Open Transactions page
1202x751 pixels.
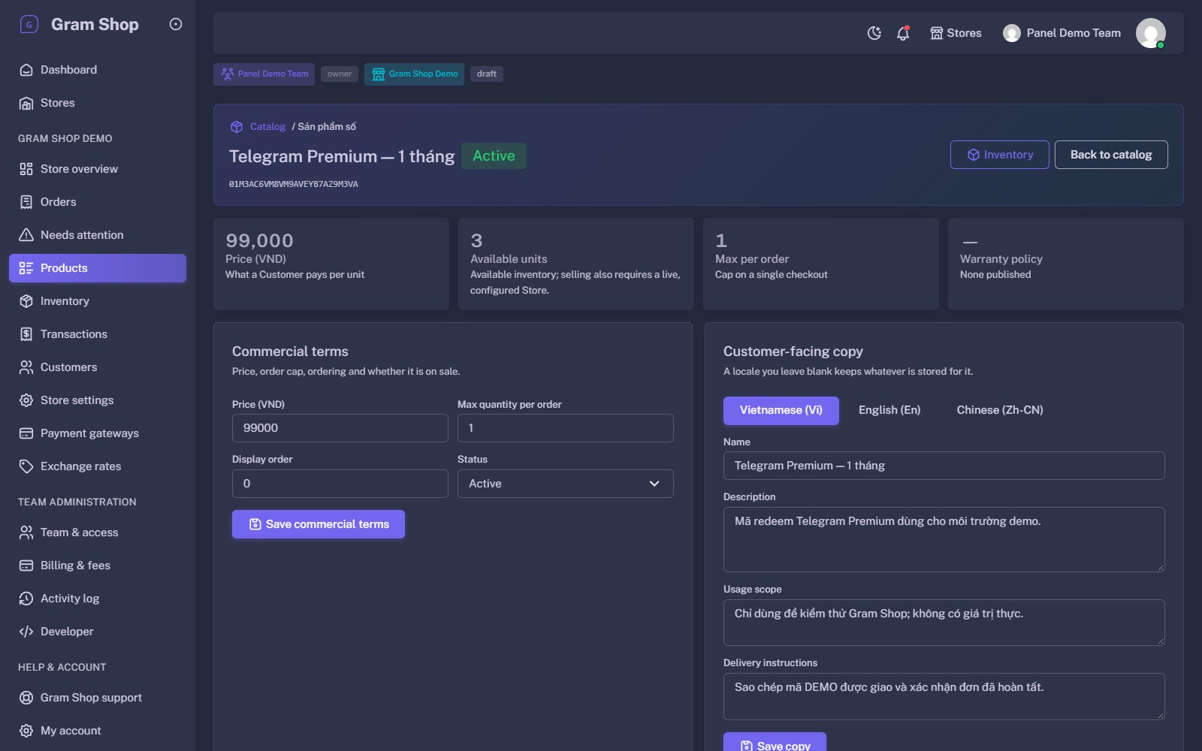(x=98, y=334)
